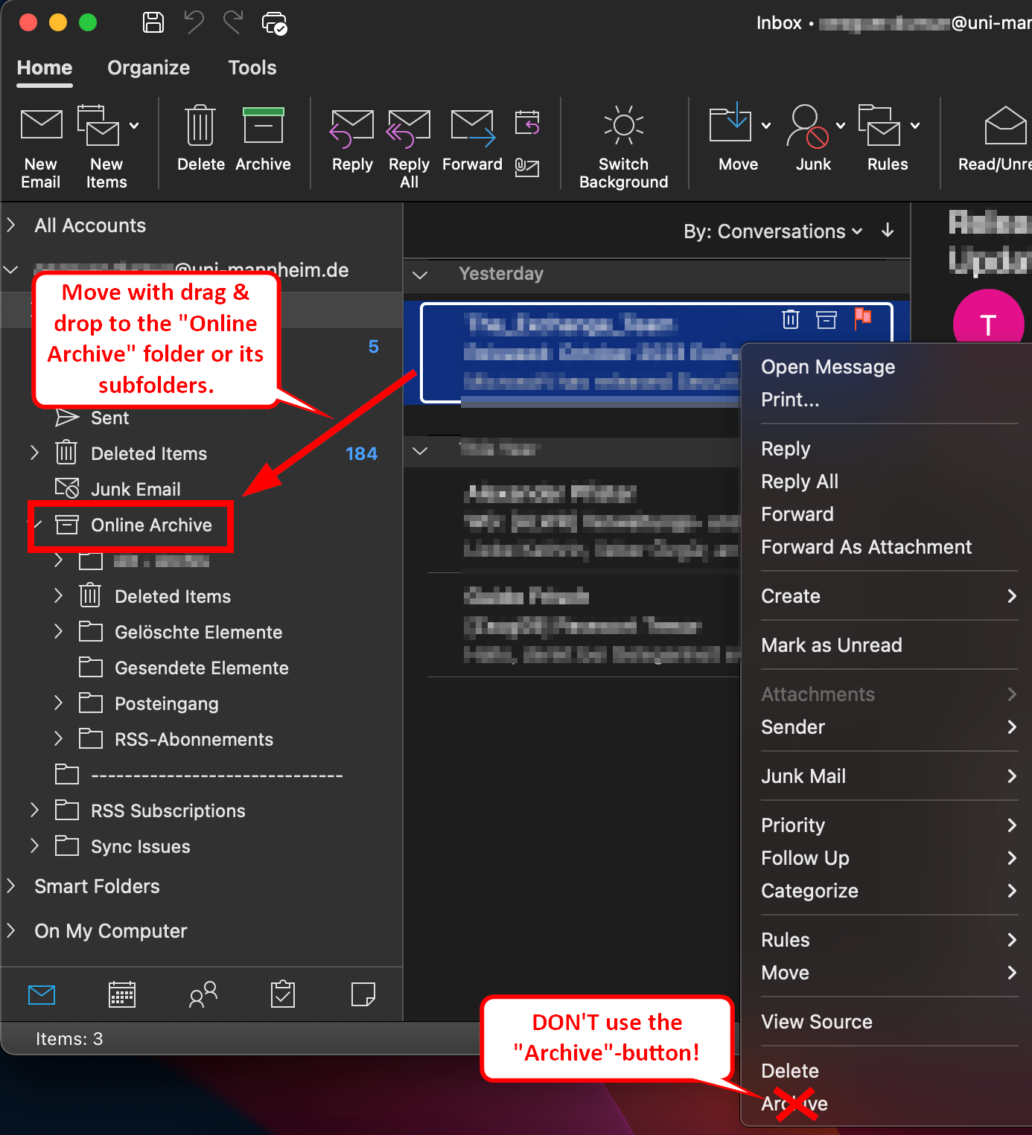Screen dimensions: 1032x1135
Task: Click the Read/Unread envelope icon
Action: tap(1006, 125)
